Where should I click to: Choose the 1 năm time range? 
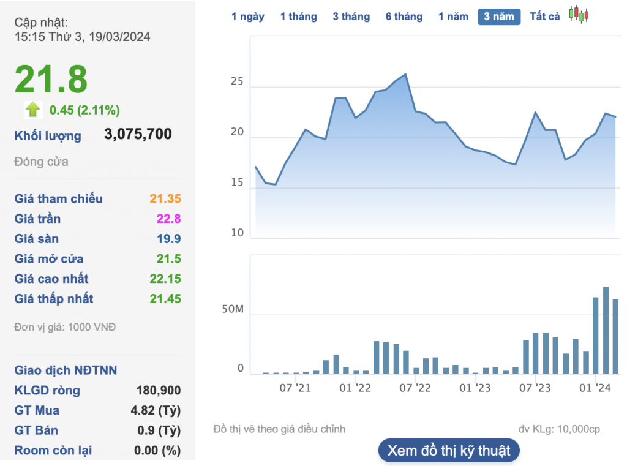pos(453,17)
